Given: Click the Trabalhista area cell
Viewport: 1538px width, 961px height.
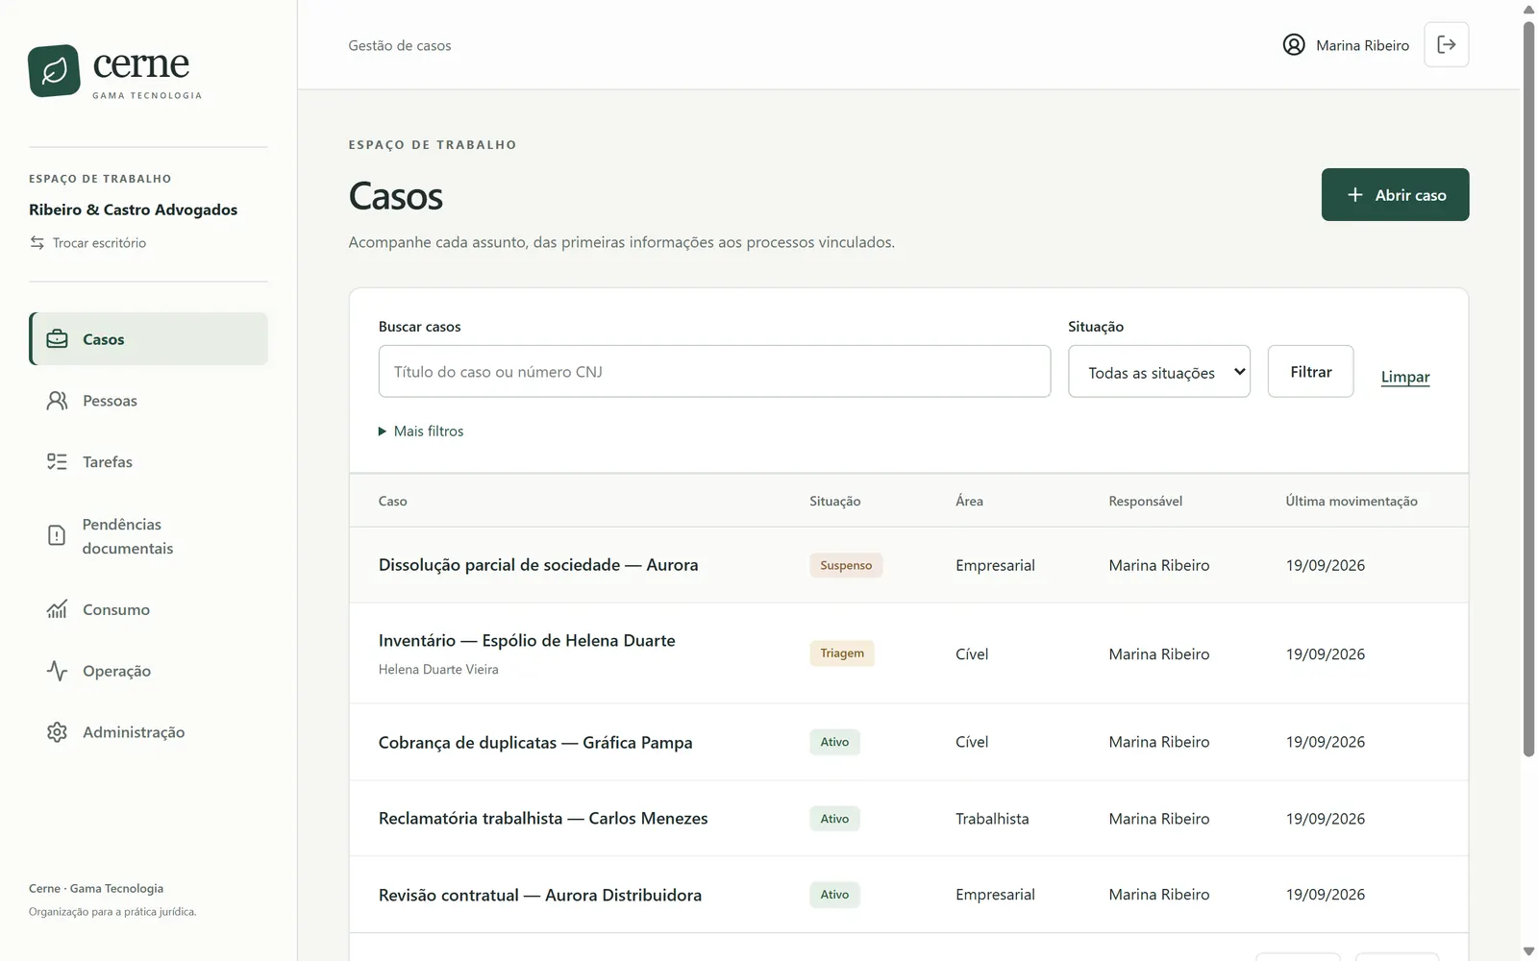Looking at the screenshot, I should pyautogui.click(x=992, y=819).
